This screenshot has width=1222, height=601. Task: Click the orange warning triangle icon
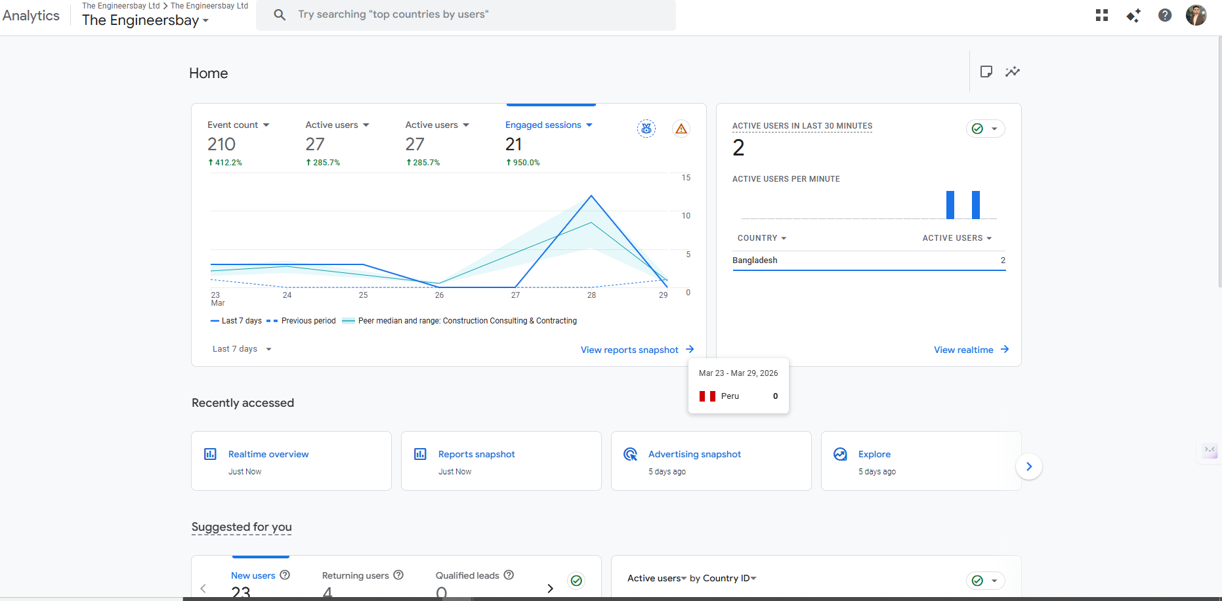[681, 129]
